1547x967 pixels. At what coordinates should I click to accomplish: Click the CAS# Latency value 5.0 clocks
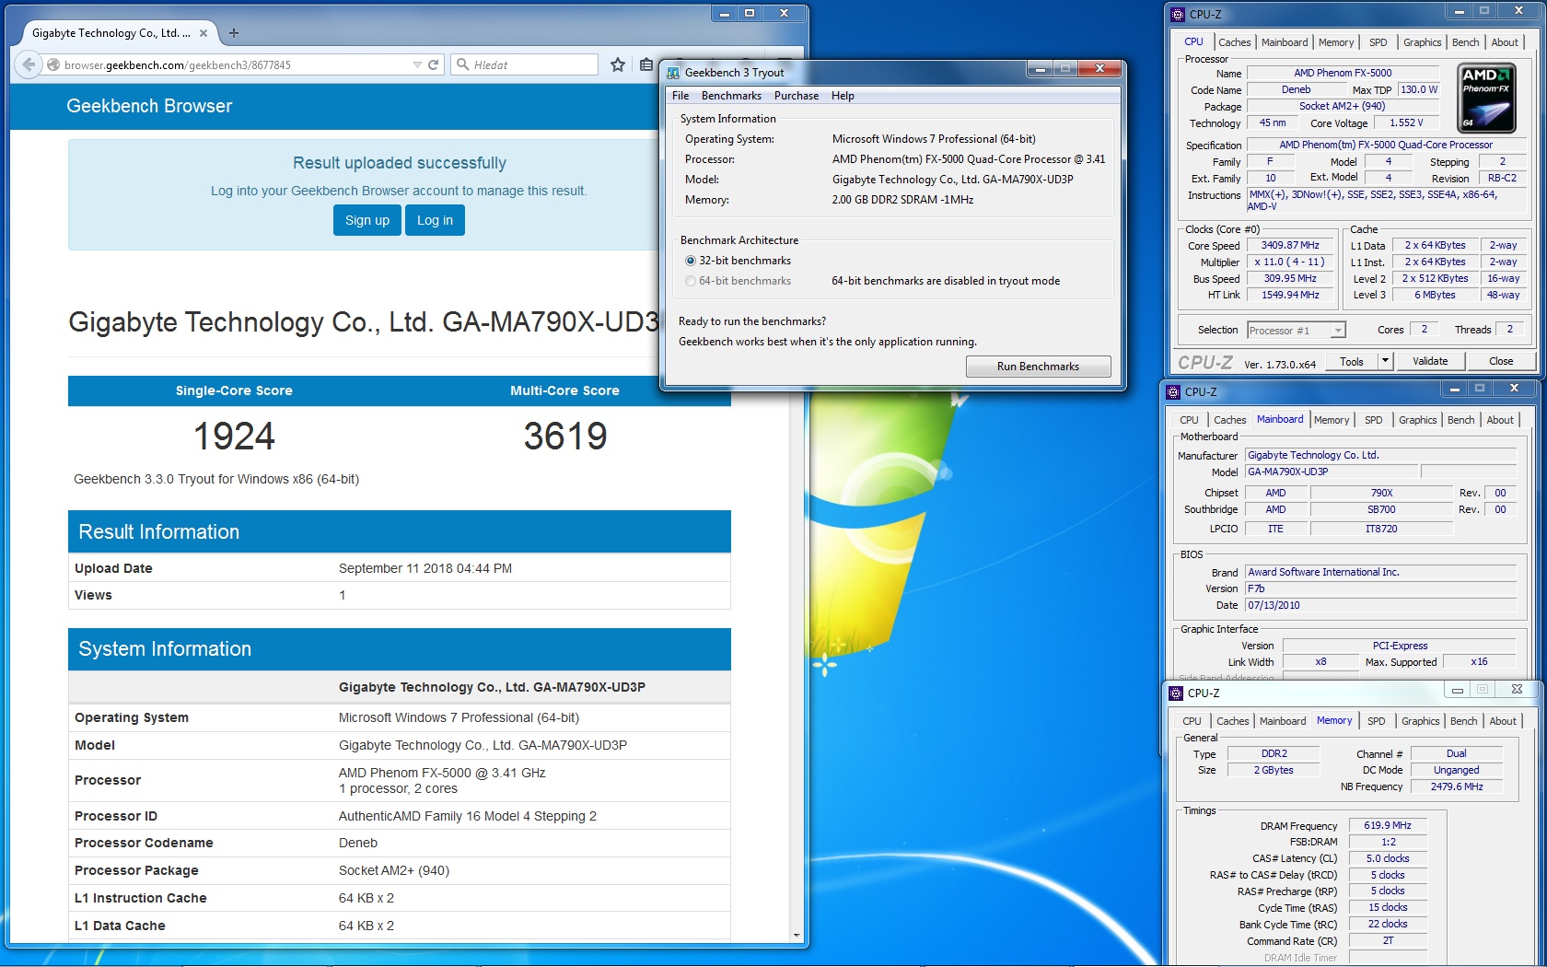pos(1388,859)
